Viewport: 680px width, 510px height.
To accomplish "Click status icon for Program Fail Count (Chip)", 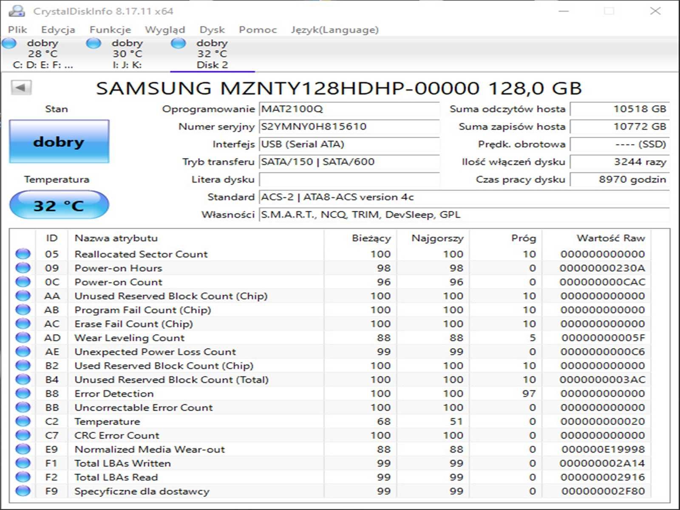I will pos(23,310).
